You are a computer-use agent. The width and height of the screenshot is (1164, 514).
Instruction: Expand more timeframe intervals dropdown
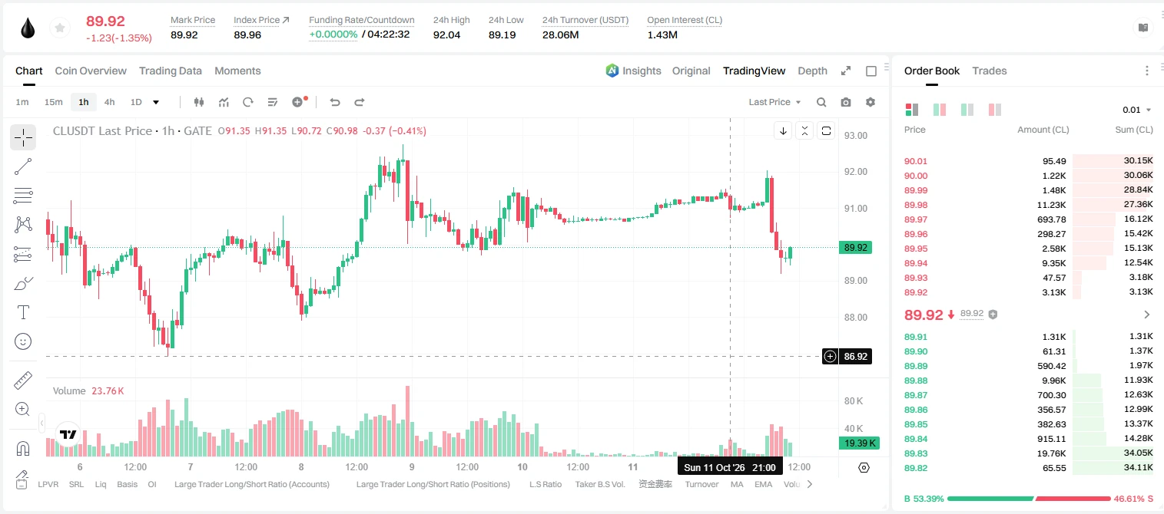click(x=156, y=102)
